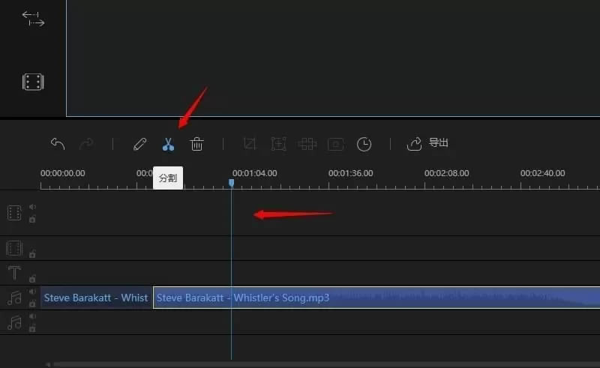Delete the selected clip with trash icon
The image size is (600, 368).
point(196,143)
